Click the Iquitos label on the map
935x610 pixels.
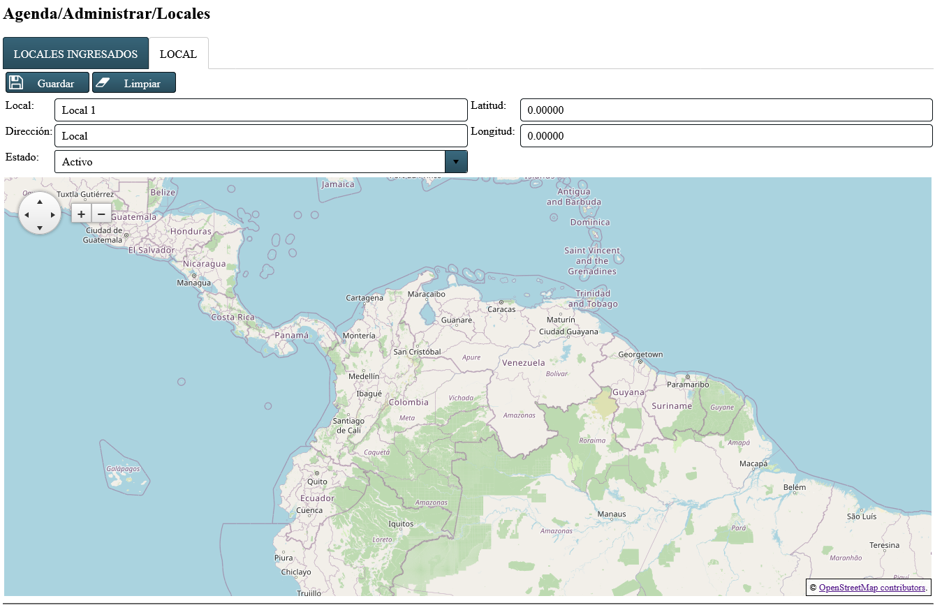401,523
